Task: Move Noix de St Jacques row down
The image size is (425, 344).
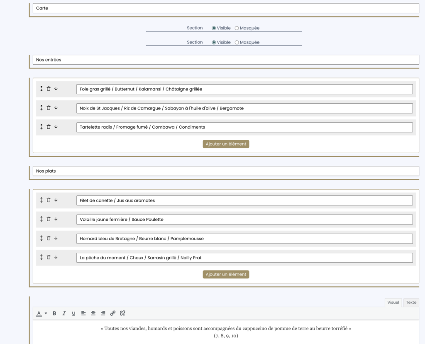Action: point(56,108)
